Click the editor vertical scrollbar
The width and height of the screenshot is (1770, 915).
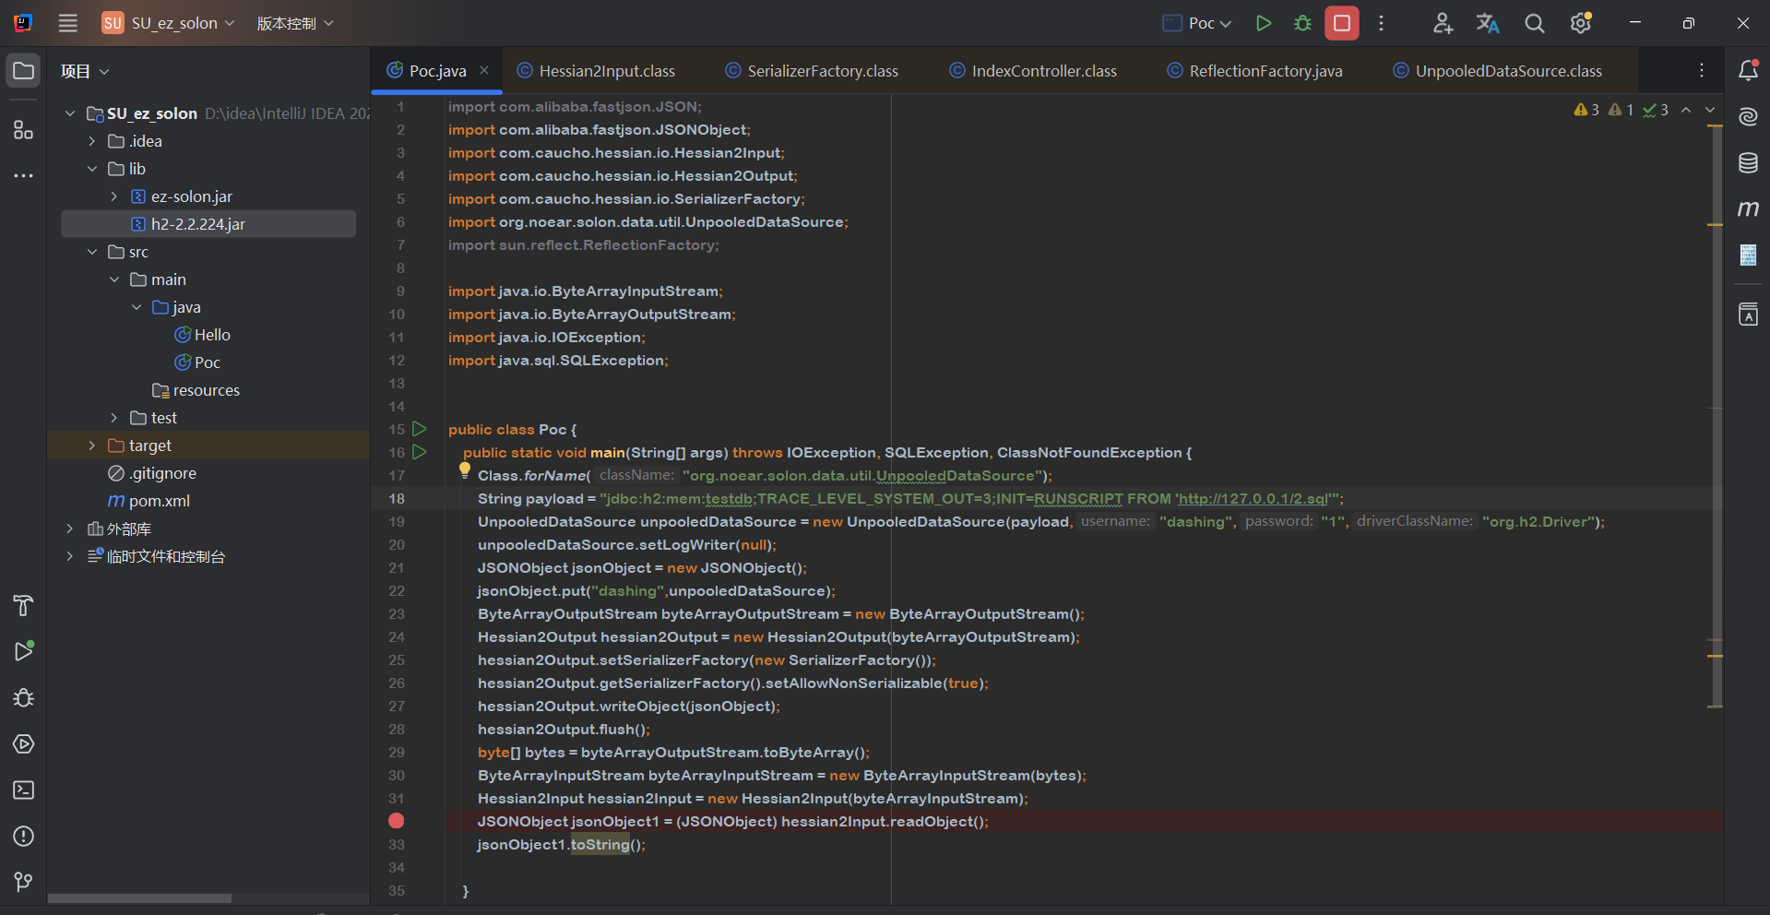tap(1716, 417)
